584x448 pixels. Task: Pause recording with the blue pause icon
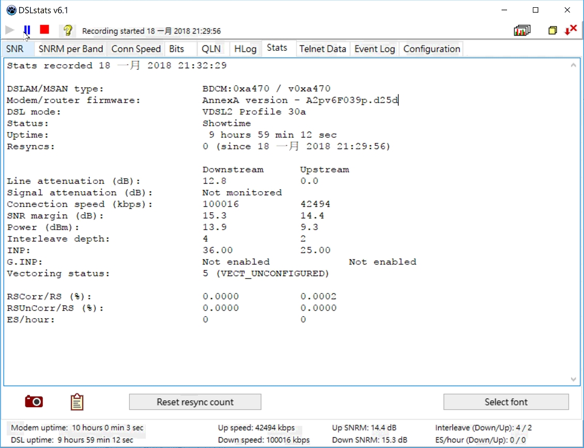(x=27, y=30)
